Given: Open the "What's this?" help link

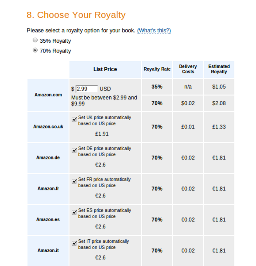Looking at the screenshot, I should [x=154, y=30].
